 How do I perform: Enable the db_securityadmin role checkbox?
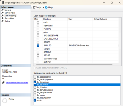coord(35,98)
